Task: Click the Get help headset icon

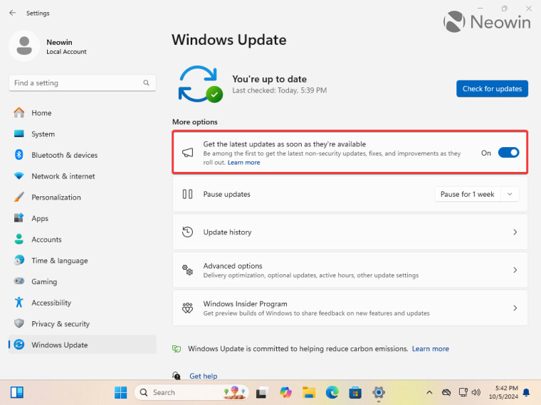Action: (177, 376)
